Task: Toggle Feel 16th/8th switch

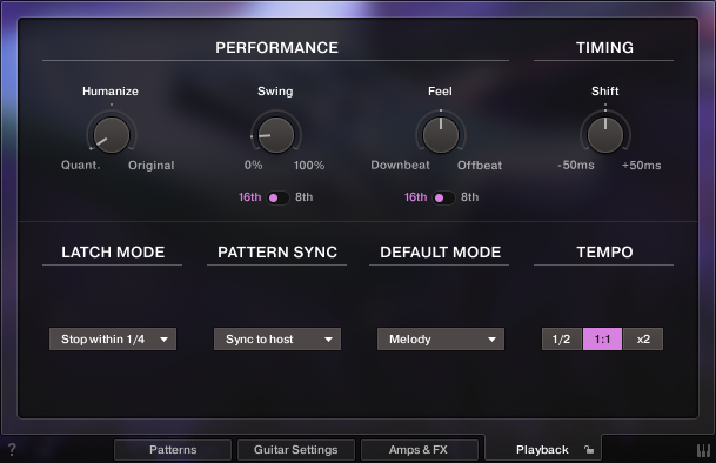Action: (444, 197)
